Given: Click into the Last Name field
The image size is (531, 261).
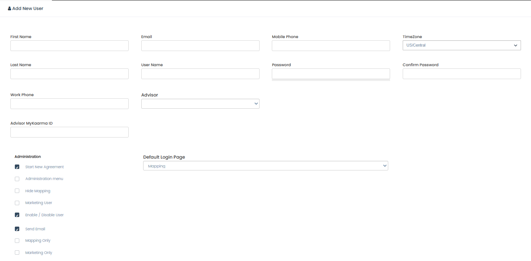Looking at the screenshot, I should [x=69, y=74].
